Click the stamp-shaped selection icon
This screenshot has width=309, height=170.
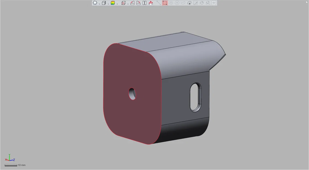coord(208,3)
